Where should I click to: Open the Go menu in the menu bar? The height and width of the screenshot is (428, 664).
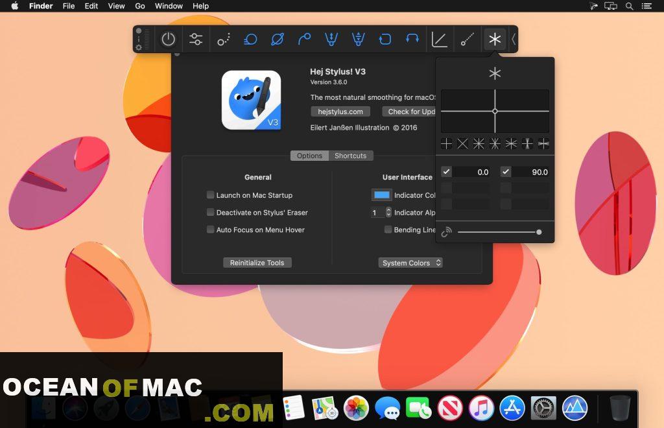pyautogui.click(x=140, y=6)
